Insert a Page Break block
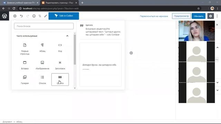Viewport: 221px width, 124px height. click(x=25, y=49)
